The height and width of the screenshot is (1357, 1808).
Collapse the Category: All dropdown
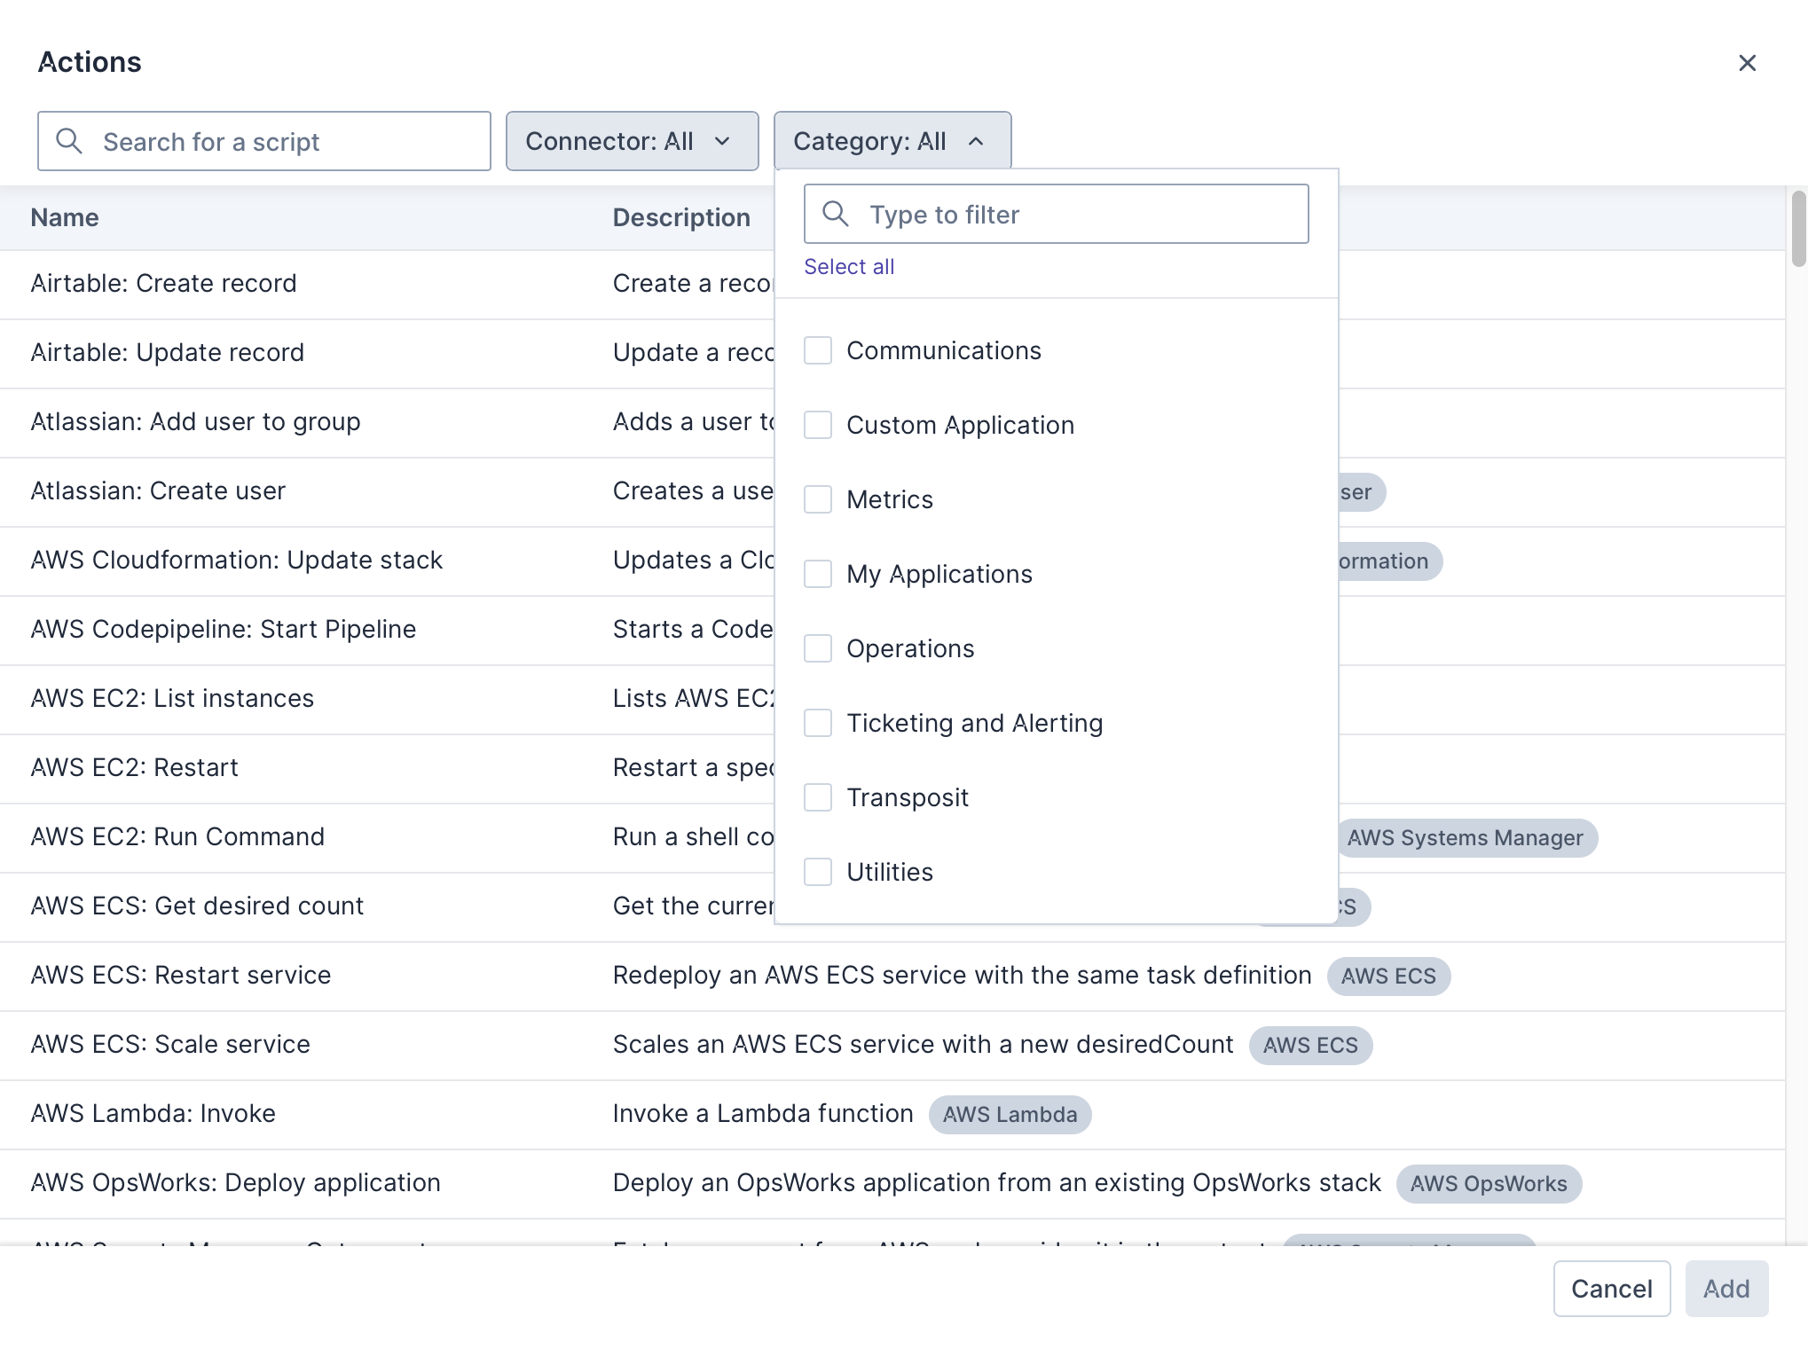(x=891, y=141)
